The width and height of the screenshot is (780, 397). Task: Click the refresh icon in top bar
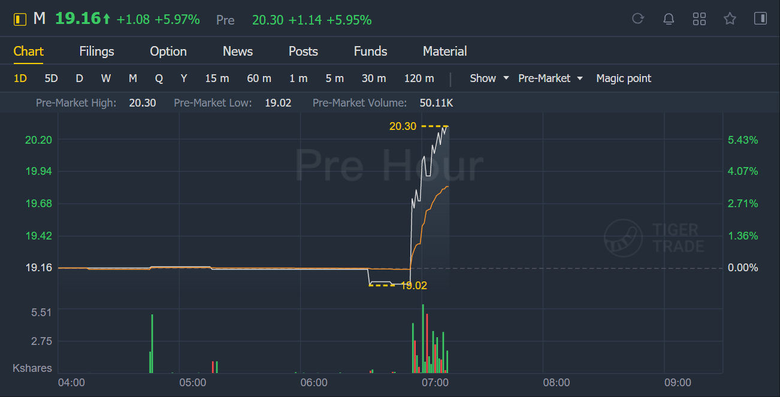coord(638,19)
